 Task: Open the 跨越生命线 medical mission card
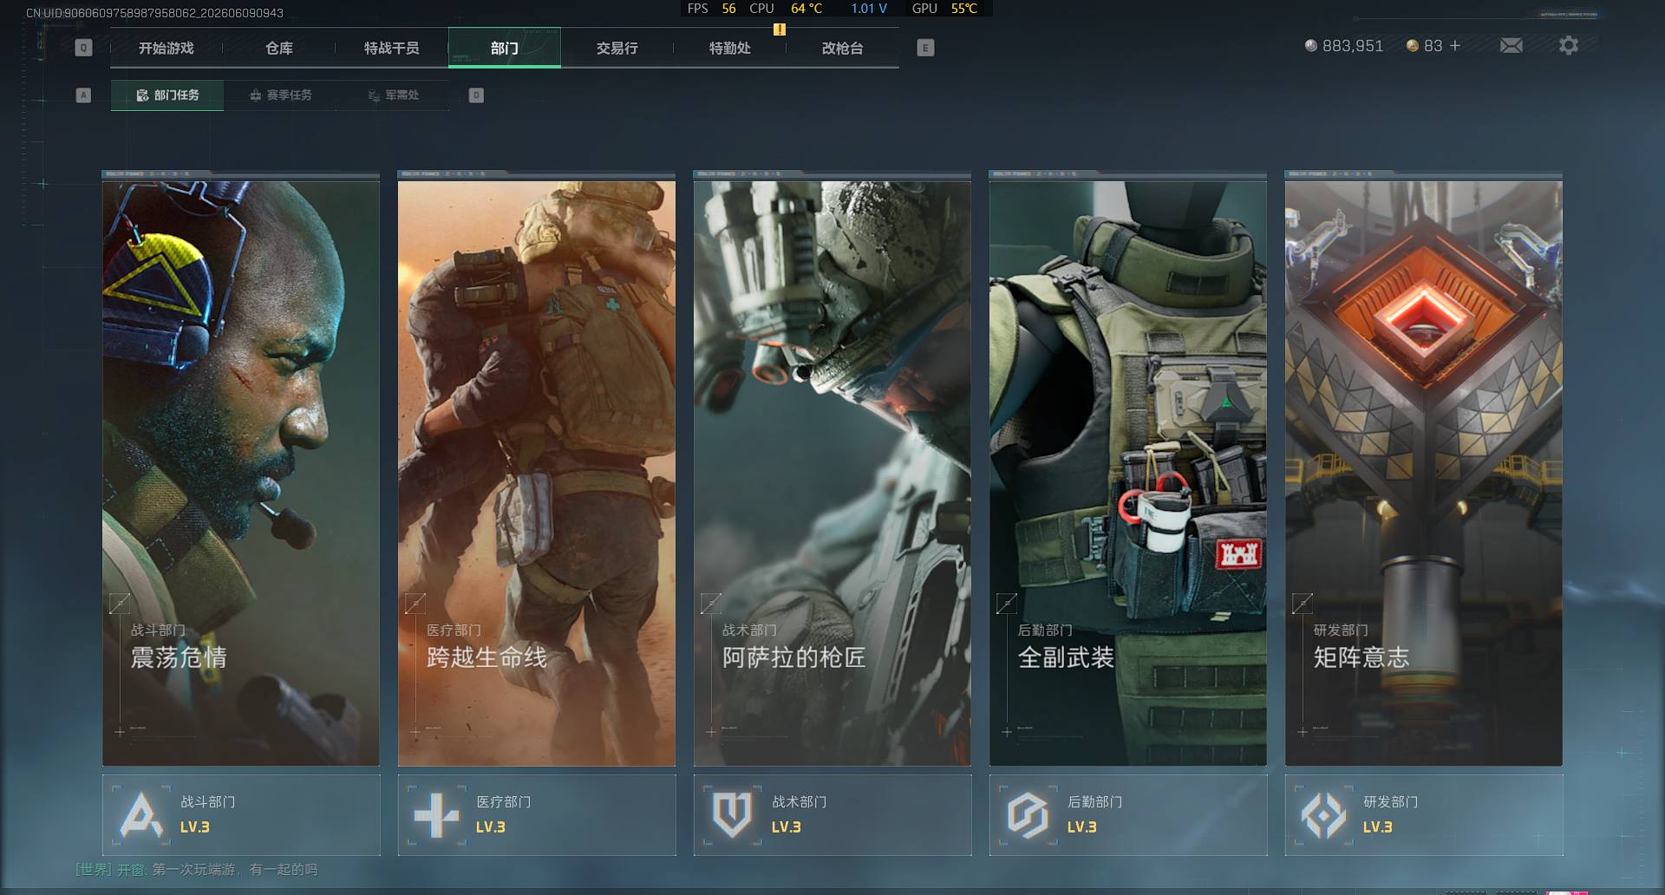(x=537, y=473)
